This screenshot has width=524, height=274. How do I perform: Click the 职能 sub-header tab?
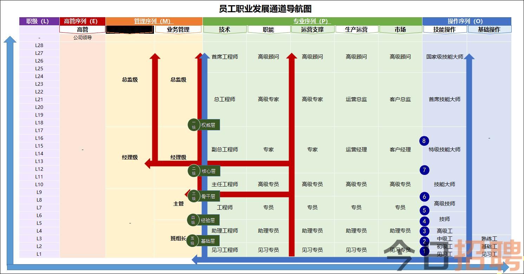tap(269, 30)
